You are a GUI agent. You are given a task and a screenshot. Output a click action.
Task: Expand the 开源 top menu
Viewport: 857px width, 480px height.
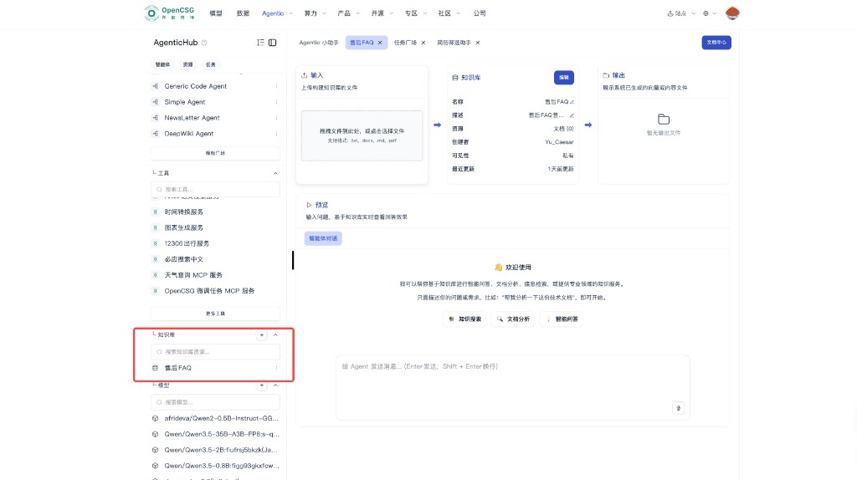(x=382, y=13)
